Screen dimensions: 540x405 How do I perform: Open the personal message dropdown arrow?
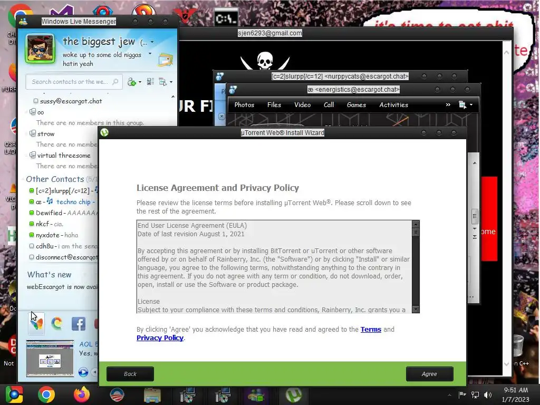click(150, 54)
